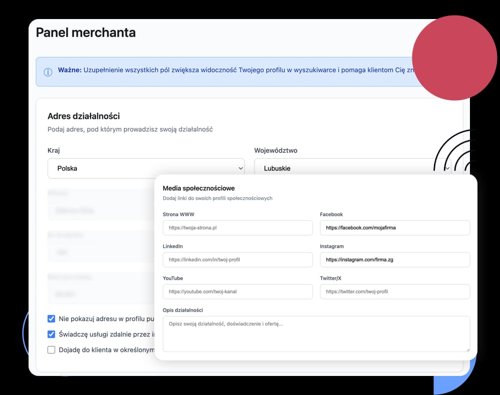Uncheck Nie pokazuj adresu w profilu checkbox

click(x=51, y=318)
